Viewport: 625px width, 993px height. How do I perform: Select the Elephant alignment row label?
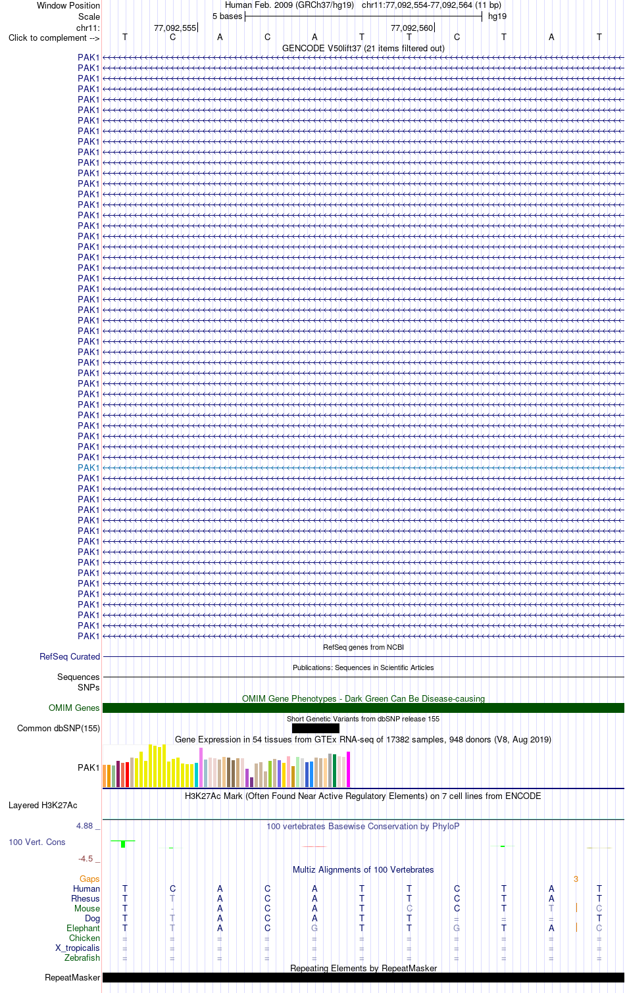(84, 928)
